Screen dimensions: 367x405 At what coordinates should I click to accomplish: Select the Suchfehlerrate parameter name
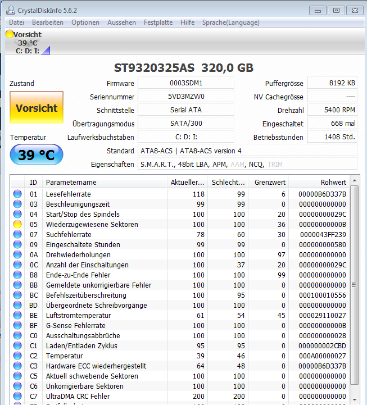point(69,234)
